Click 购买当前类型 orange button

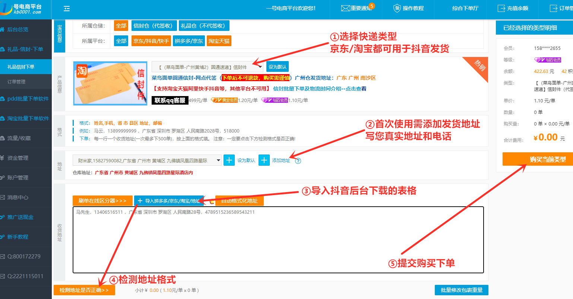click(538, 159)
